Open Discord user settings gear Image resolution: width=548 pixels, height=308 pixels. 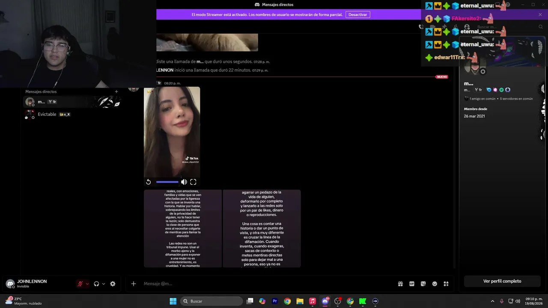(x=113, y=284)
